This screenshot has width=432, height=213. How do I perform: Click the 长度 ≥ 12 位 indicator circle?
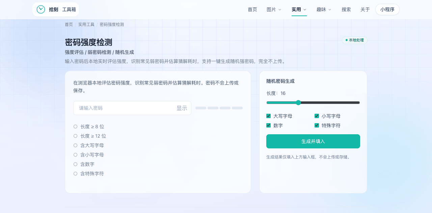point(75,136)
